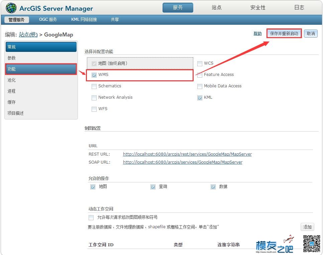Click the 类型 column header
The height and width of the screenshot is (255, 323).
(x=178, y=245)
